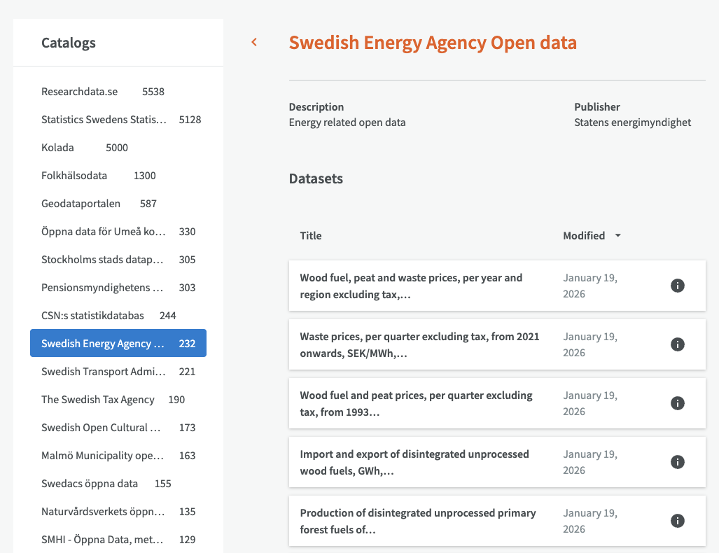
Task: Click the Title column header
Action: pyautogui.click(x=311, y=236)
